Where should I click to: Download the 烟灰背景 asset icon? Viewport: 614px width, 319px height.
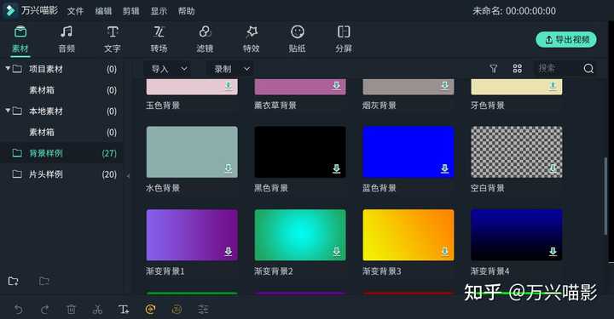445,86
